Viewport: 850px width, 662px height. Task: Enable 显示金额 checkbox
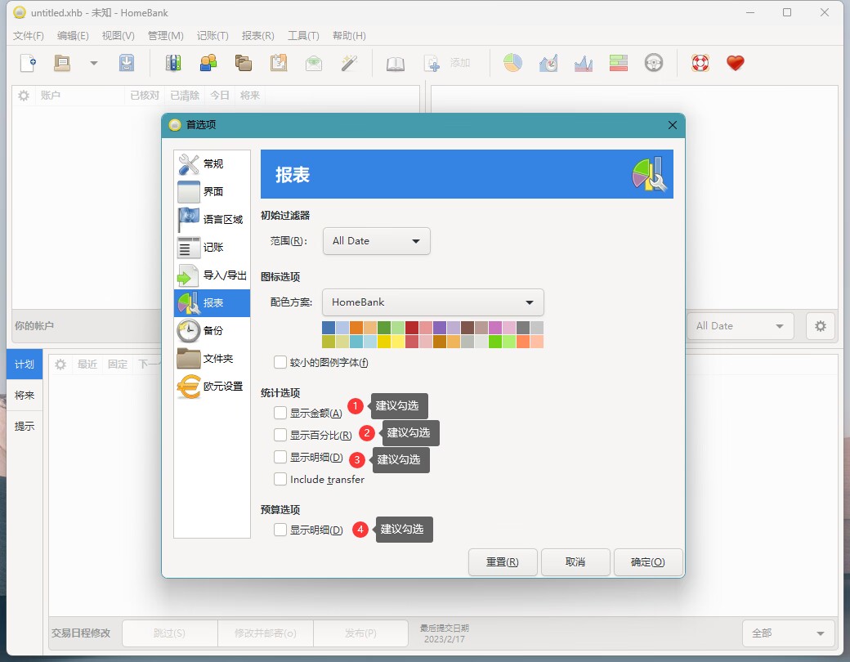tap(280, 414)
